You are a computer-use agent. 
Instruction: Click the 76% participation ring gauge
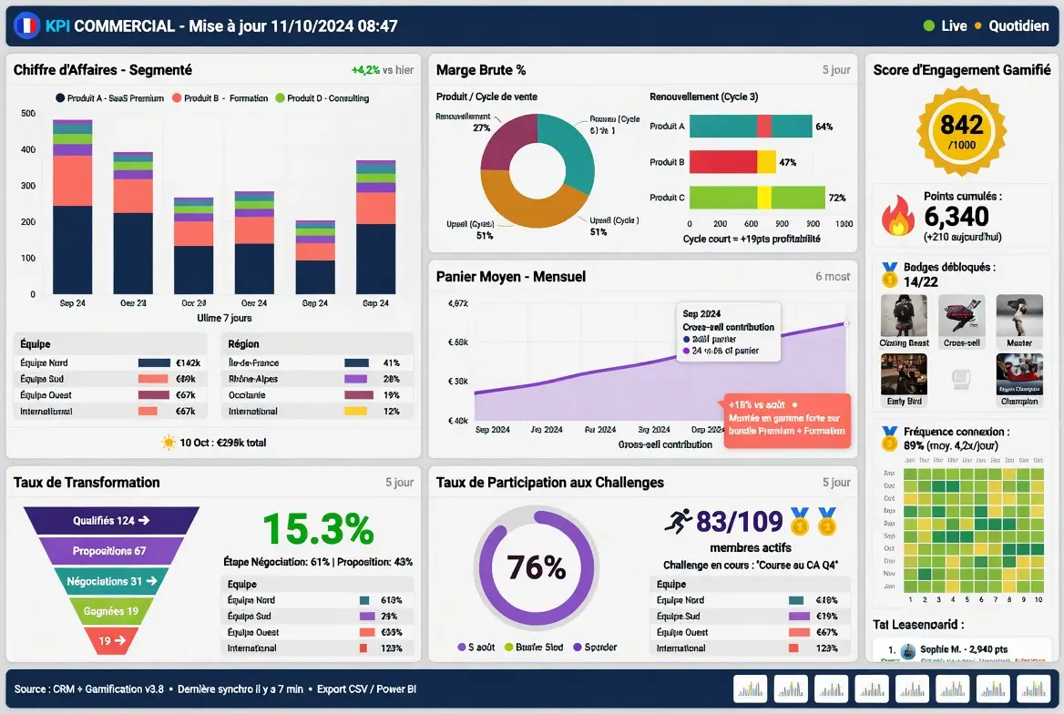(x=536, y=567)
